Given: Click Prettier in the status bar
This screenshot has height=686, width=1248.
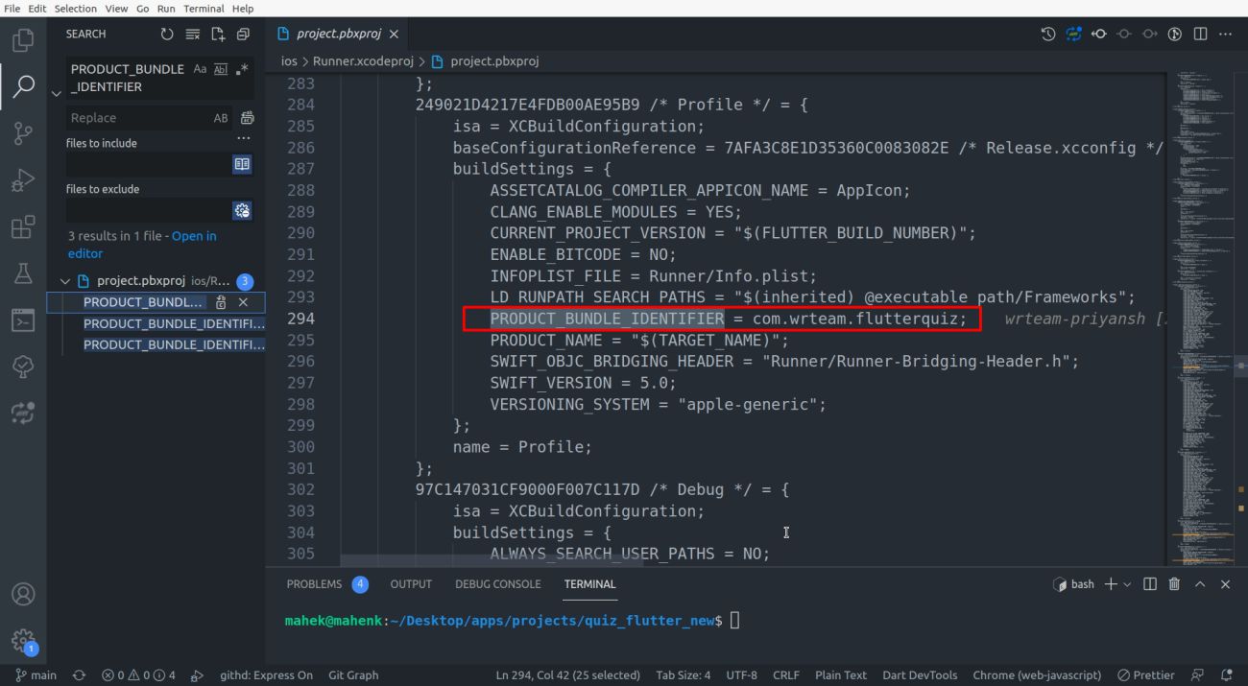Looking at the screenshot, I should pos(1146,675).
